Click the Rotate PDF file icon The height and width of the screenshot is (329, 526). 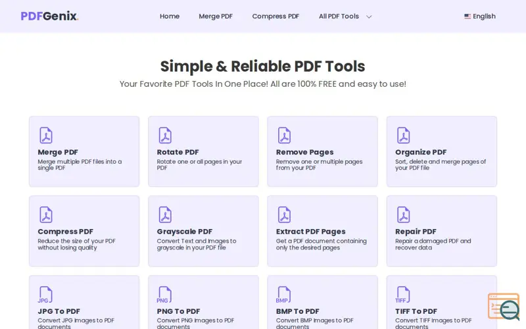[165, 136]
